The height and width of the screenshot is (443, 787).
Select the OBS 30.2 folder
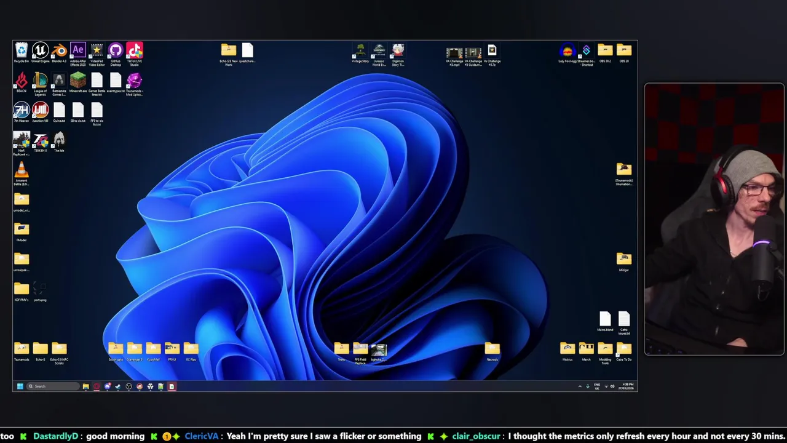605,53
